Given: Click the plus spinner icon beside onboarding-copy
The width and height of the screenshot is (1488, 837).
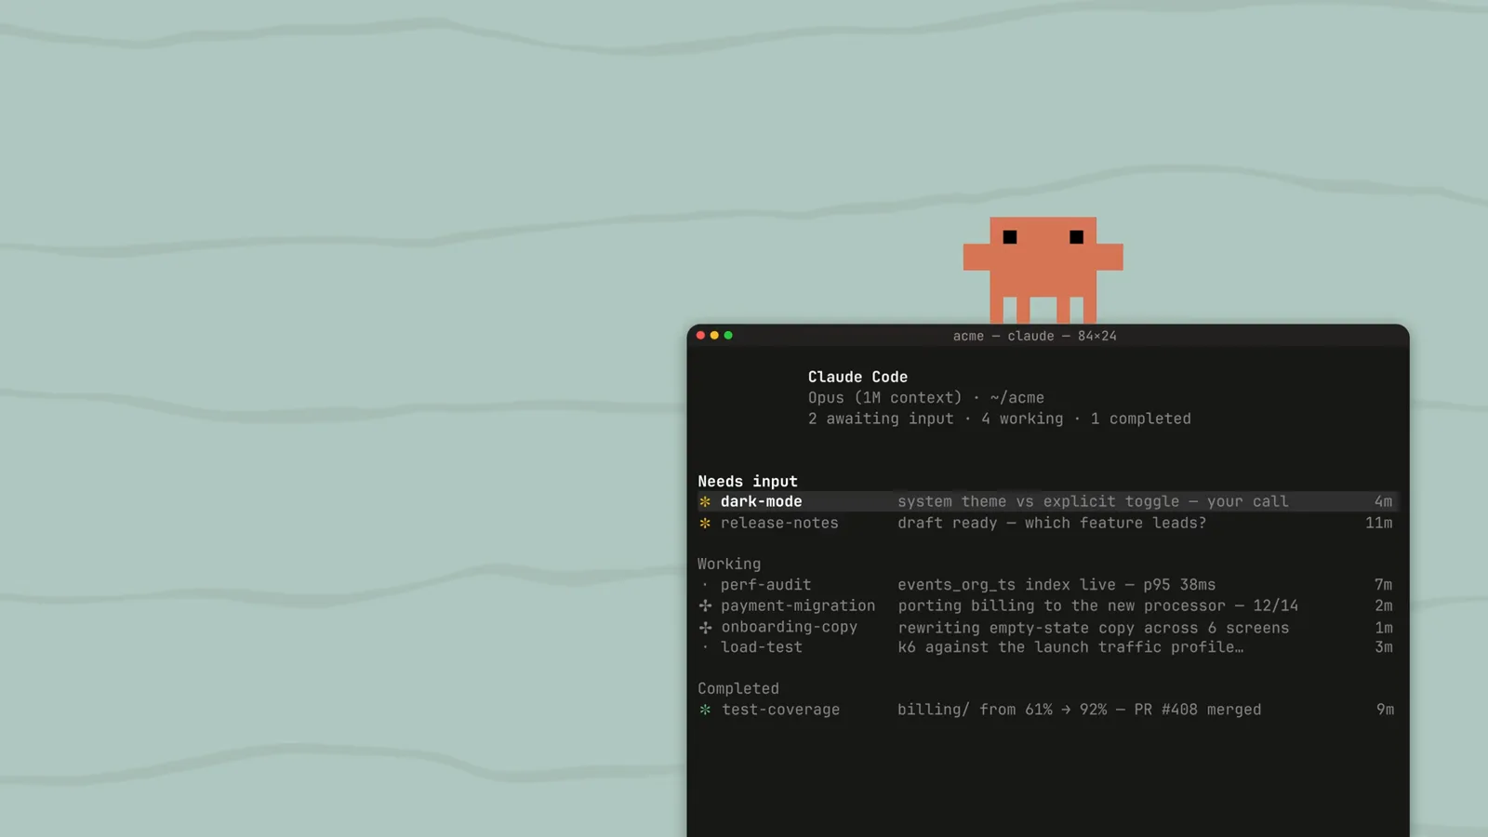Looking at the screenshot, I should 705,628.
